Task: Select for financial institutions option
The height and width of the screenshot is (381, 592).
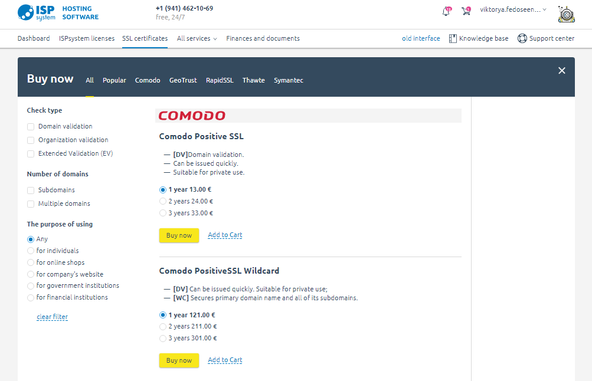Action: 31,298
